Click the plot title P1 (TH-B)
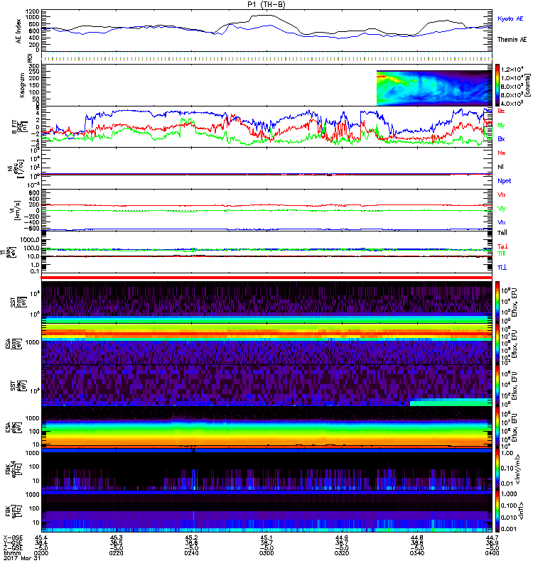The height and width of the screenshot is (568, 533). click(266, 4)
